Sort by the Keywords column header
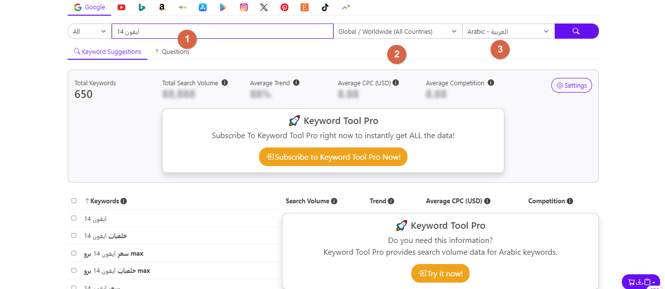 pos(102,201)
